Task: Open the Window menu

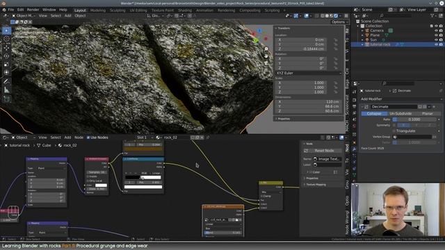Action: 49,10
